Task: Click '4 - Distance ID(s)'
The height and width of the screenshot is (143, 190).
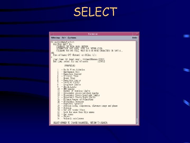Action: (x=68, y=76)
